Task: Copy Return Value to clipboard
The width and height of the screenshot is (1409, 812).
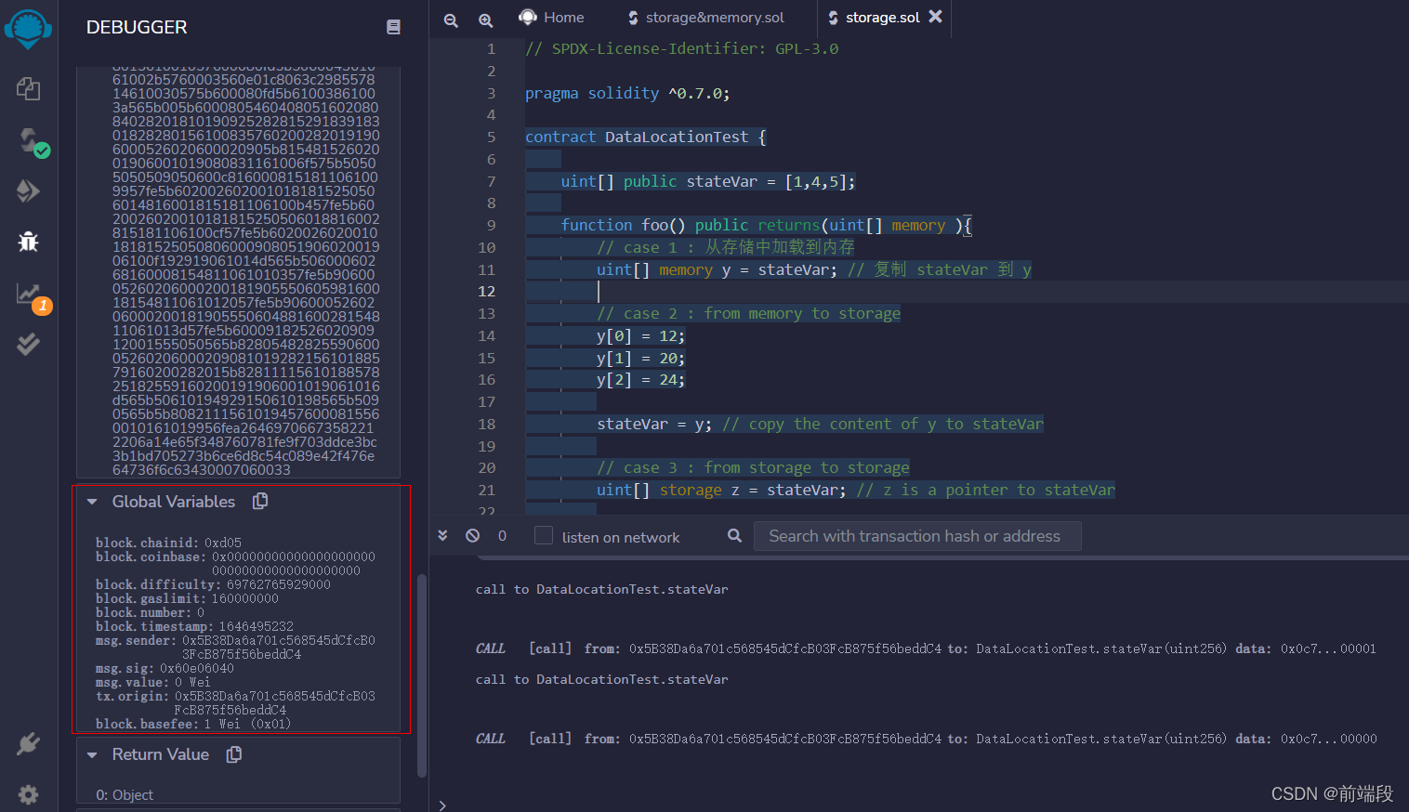Action: click(x=234, y=754)
